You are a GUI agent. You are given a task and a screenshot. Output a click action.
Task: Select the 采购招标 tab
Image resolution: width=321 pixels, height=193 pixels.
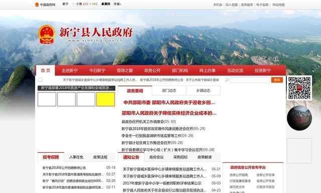(x=181, y=157)
